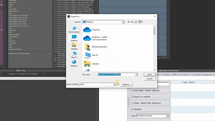Click Color Correction Presets Dark winter effect icon
This screenshot has height=121, width=215.
55,5
